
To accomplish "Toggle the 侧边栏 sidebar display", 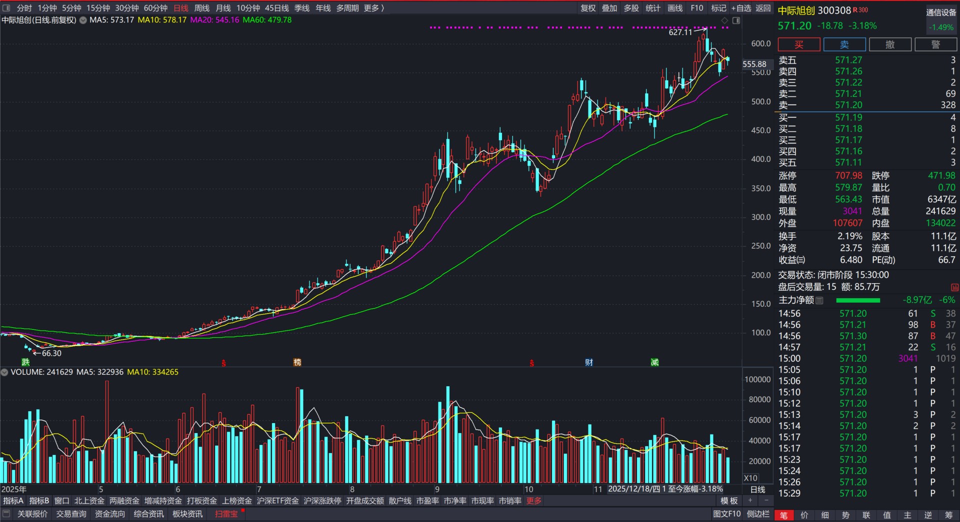I will coord(758,514).
